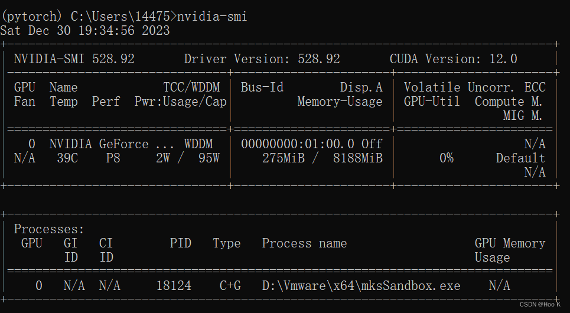The height and width of the screenshot is (313, 570).
Task: Click the C+G process type value
Action: click(230, 286)
